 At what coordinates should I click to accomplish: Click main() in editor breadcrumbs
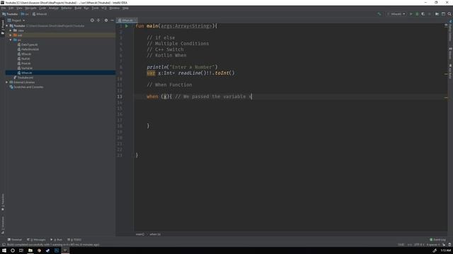140,234
